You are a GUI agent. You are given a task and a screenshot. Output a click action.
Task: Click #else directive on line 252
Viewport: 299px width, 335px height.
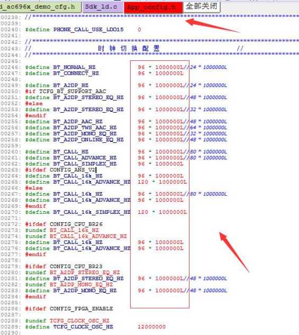pyautogui.click(x=34, y=104)
